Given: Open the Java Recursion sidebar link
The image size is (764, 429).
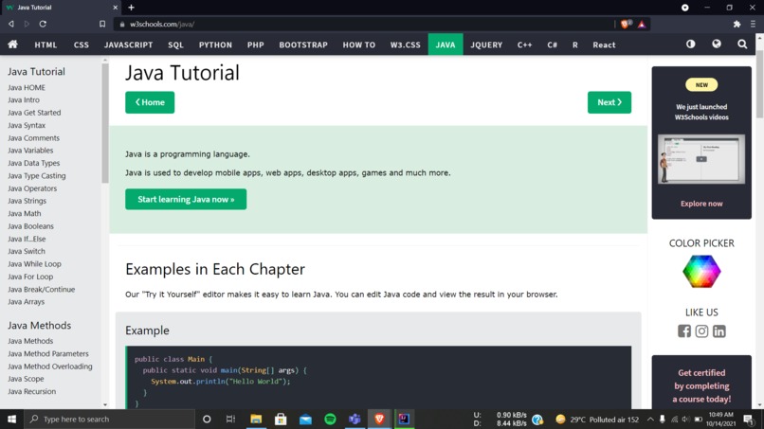Looking at the screenshot, I should click(x=31, y=391).
